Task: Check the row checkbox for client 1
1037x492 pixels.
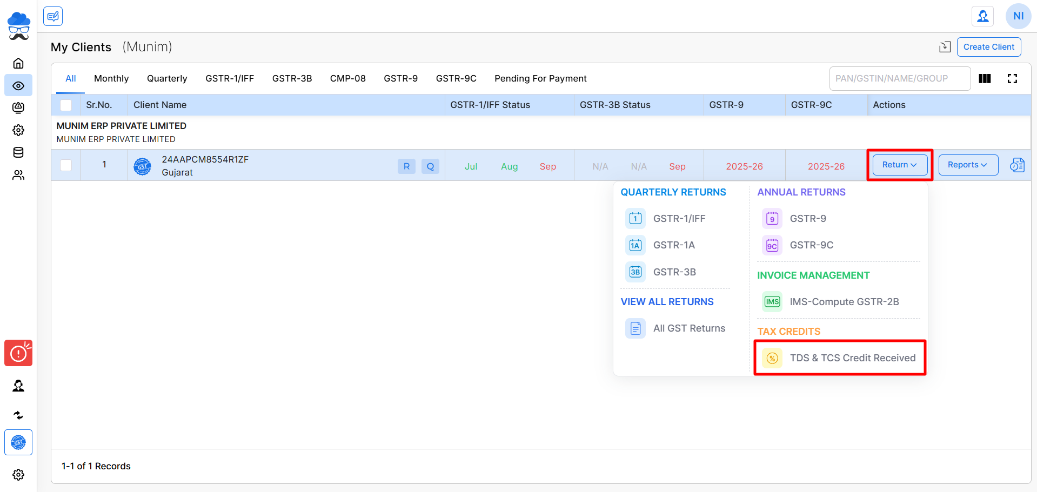Action: point(66,165)
